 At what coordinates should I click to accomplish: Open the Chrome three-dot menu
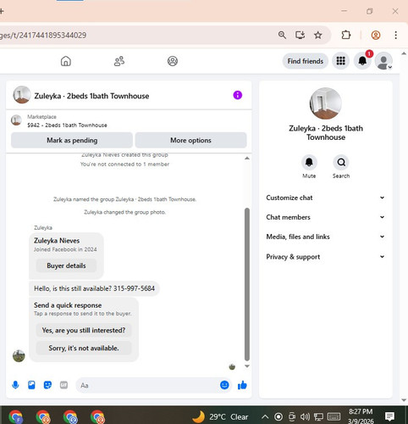tap(396, 35)
